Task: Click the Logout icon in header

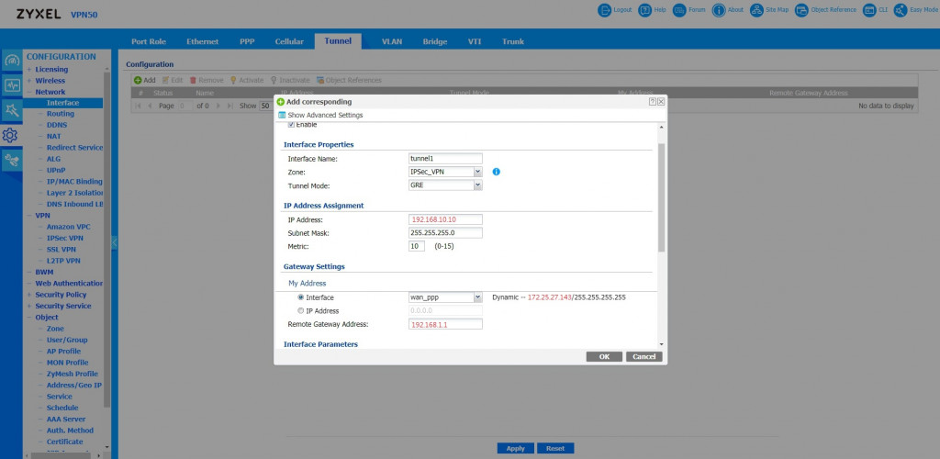Action: point(604,10)
